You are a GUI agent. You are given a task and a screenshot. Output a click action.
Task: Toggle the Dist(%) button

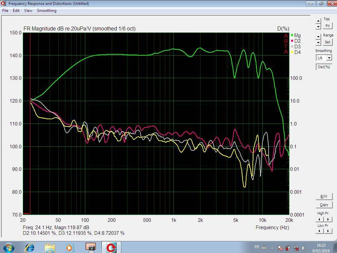pyautogui.click(x=324, y=67)
